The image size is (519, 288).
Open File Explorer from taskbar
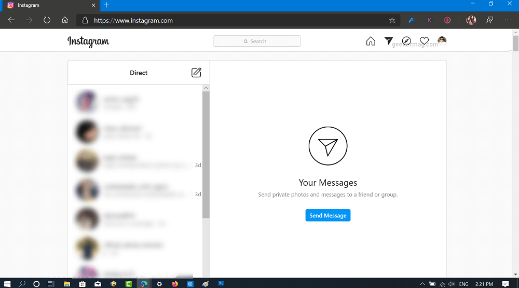coord(67,284)
